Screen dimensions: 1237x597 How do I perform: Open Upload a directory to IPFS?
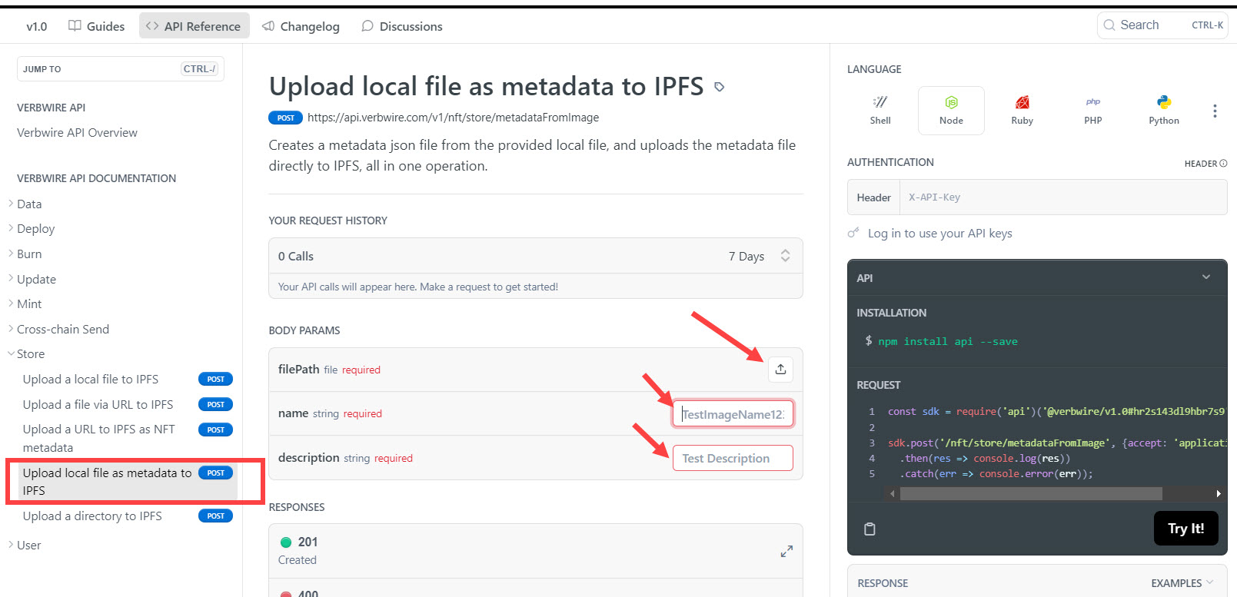tap(91, 516)
